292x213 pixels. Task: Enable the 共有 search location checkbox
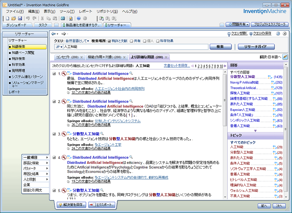(x=131, y=41)
